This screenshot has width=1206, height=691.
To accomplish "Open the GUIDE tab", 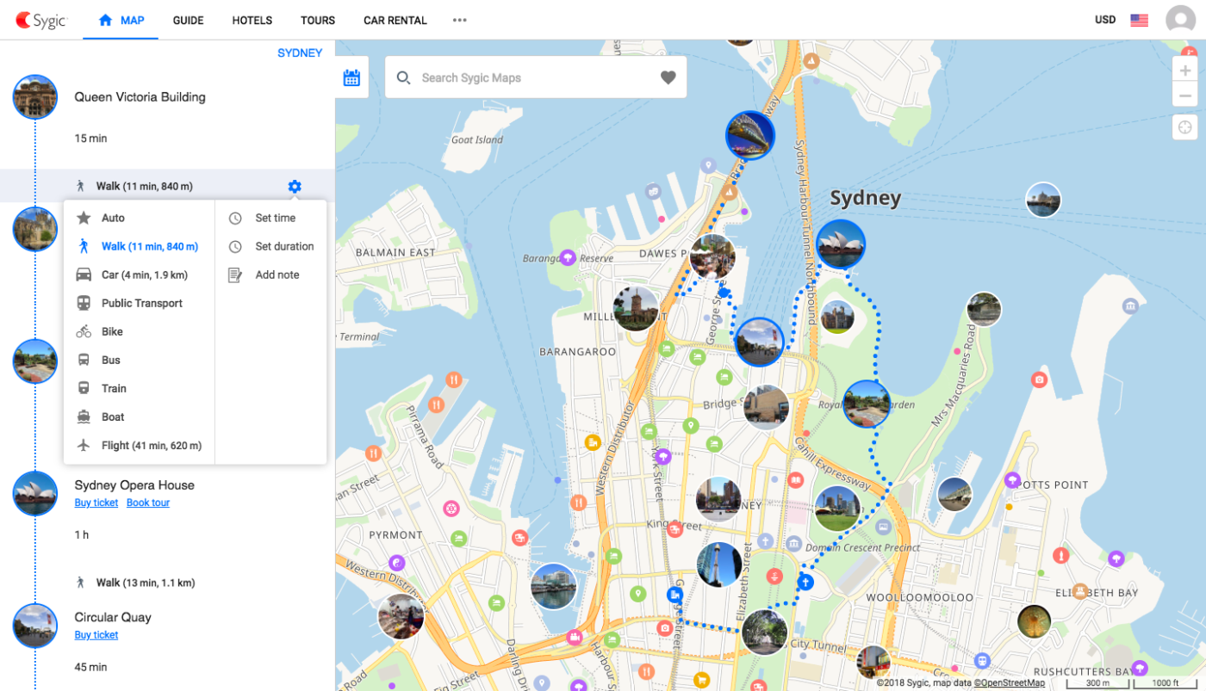I will [x=188, y=20].
